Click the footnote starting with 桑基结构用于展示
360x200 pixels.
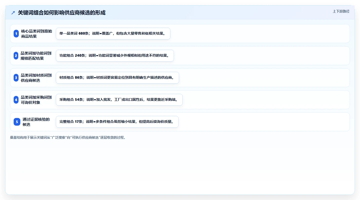pyautogui.click(x=68, y=137)
